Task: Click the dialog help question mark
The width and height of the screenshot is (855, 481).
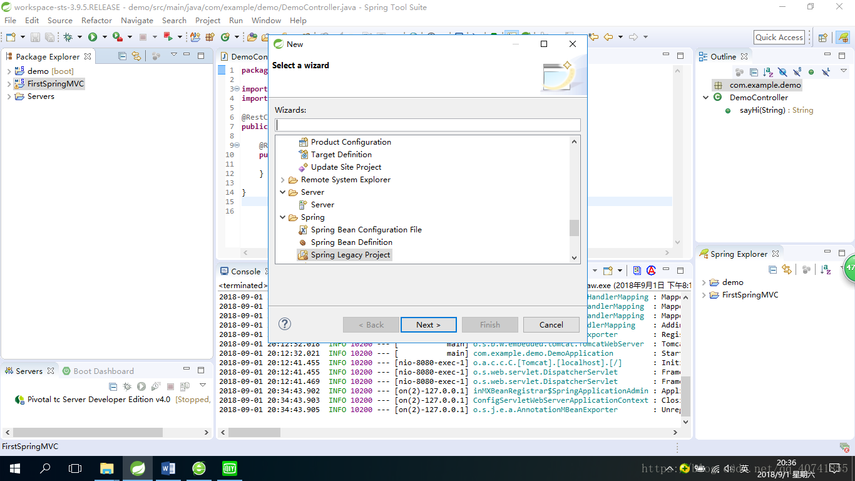Action: pyautogui.click(x=285, y=324)
